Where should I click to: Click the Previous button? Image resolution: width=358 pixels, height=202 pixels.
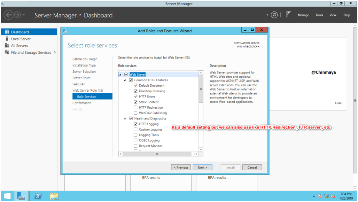click(x=181, y=168)
